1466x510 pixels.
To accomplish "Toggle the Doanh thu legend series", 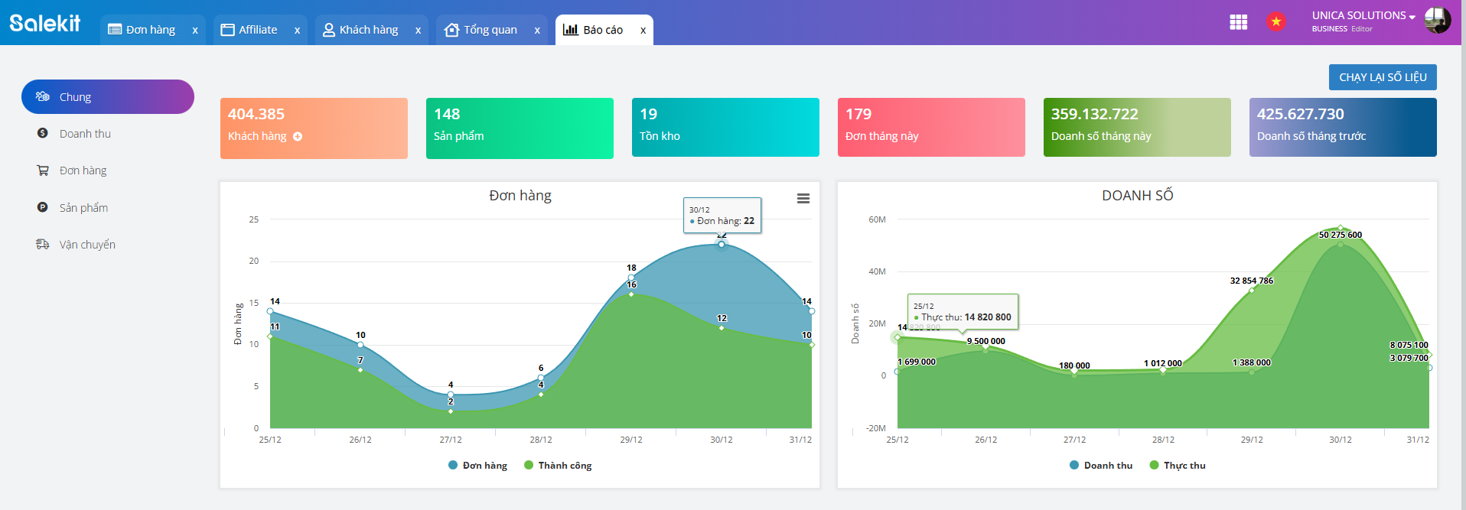I will [1101, 466].
